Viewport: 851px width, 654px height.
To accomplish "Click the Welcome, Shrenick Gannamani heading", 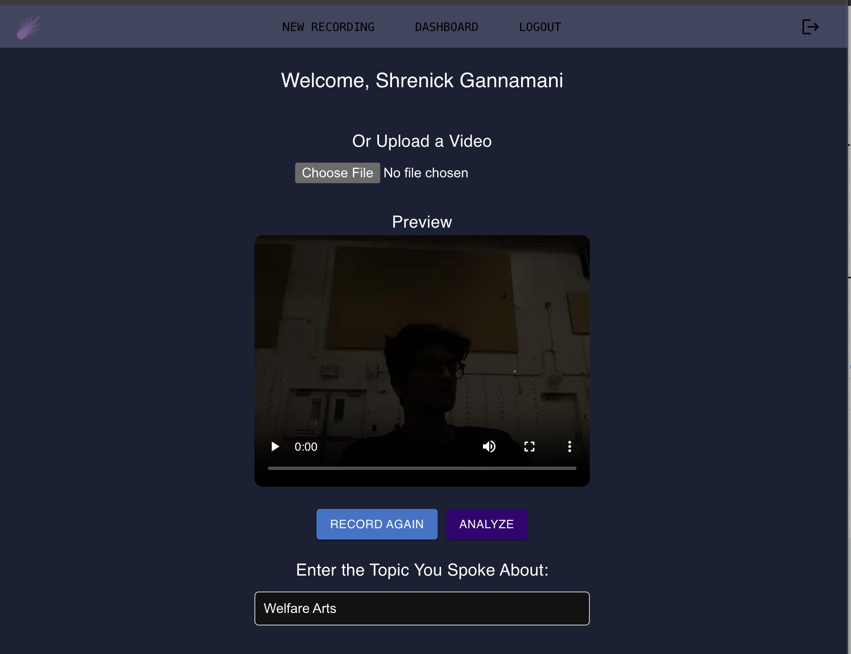I will coord(422,80).
